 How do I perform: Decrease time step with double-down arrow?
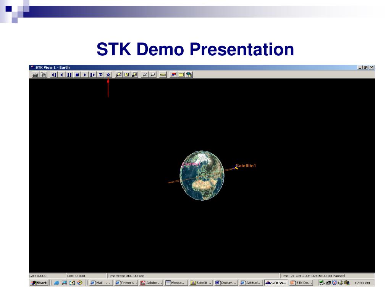pyautogui.click(x=100, y=75)
